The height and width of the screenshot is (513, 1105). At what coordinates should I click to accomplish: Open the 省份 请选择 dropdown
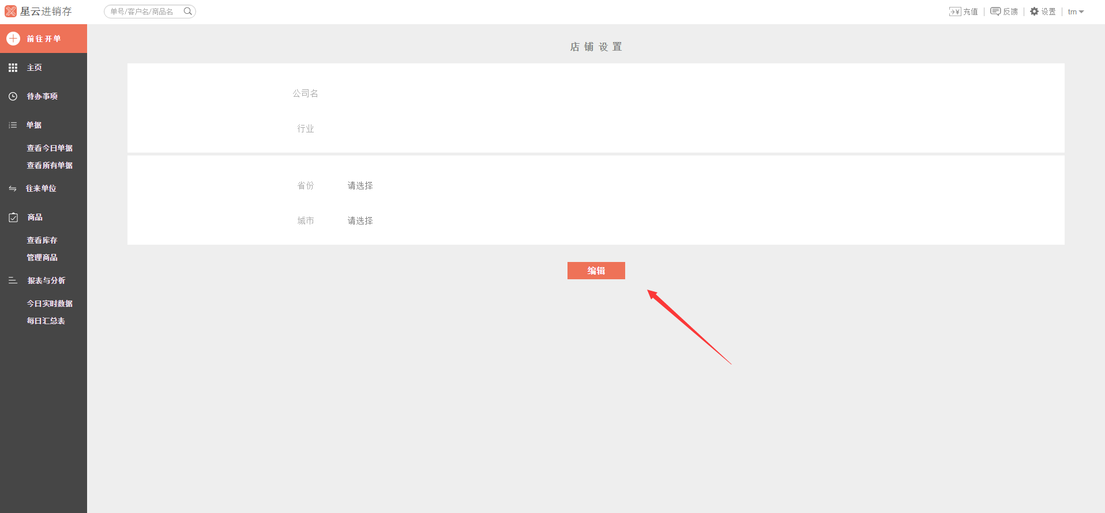360,185
